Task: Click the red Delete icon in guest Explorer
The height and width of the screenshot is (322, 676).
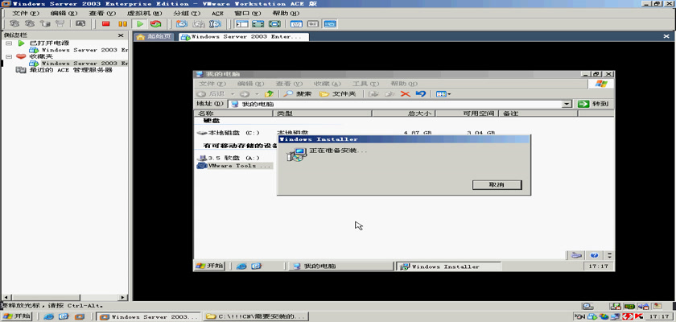Action: (x=406, y=93)
